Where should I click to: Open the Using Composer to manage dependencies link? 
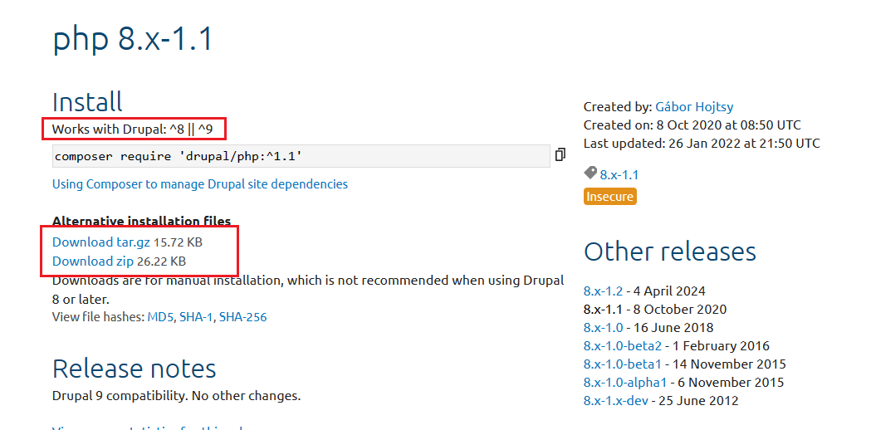(200, 184)
